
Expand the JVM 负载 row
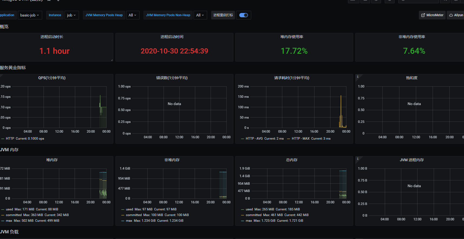9,232
